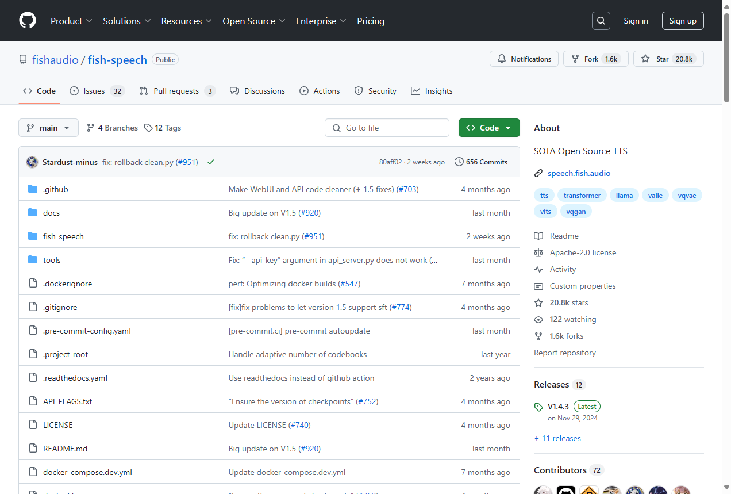Expand the Product menu
The height and width of the screenshot is (494, 731).
coord(71,21)
